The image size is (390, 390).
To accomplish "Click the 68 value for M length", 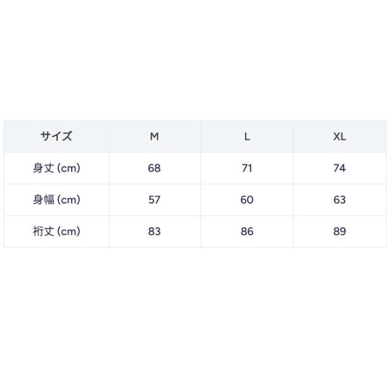I will pyautogui.click(x=154, y=168).
